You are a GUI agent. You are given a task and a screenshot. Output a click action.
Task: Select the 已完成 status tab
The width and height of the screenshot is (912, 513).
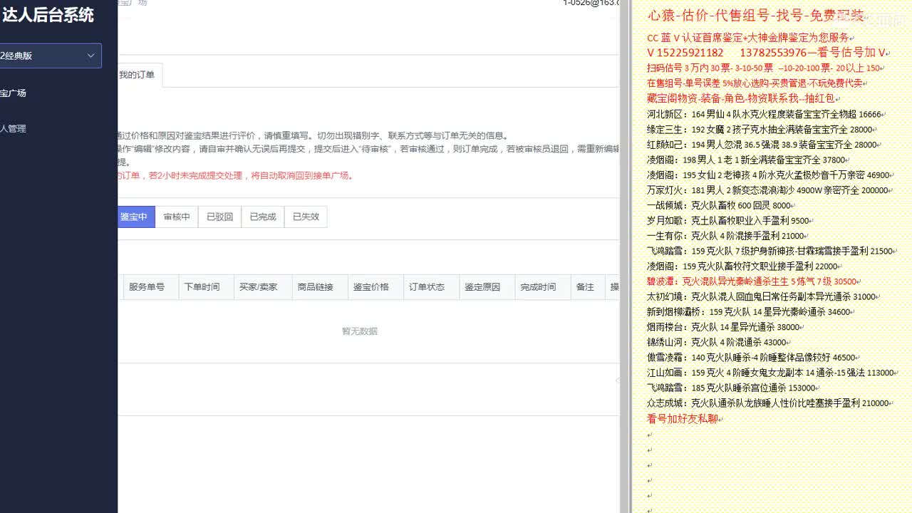(263, 217)
